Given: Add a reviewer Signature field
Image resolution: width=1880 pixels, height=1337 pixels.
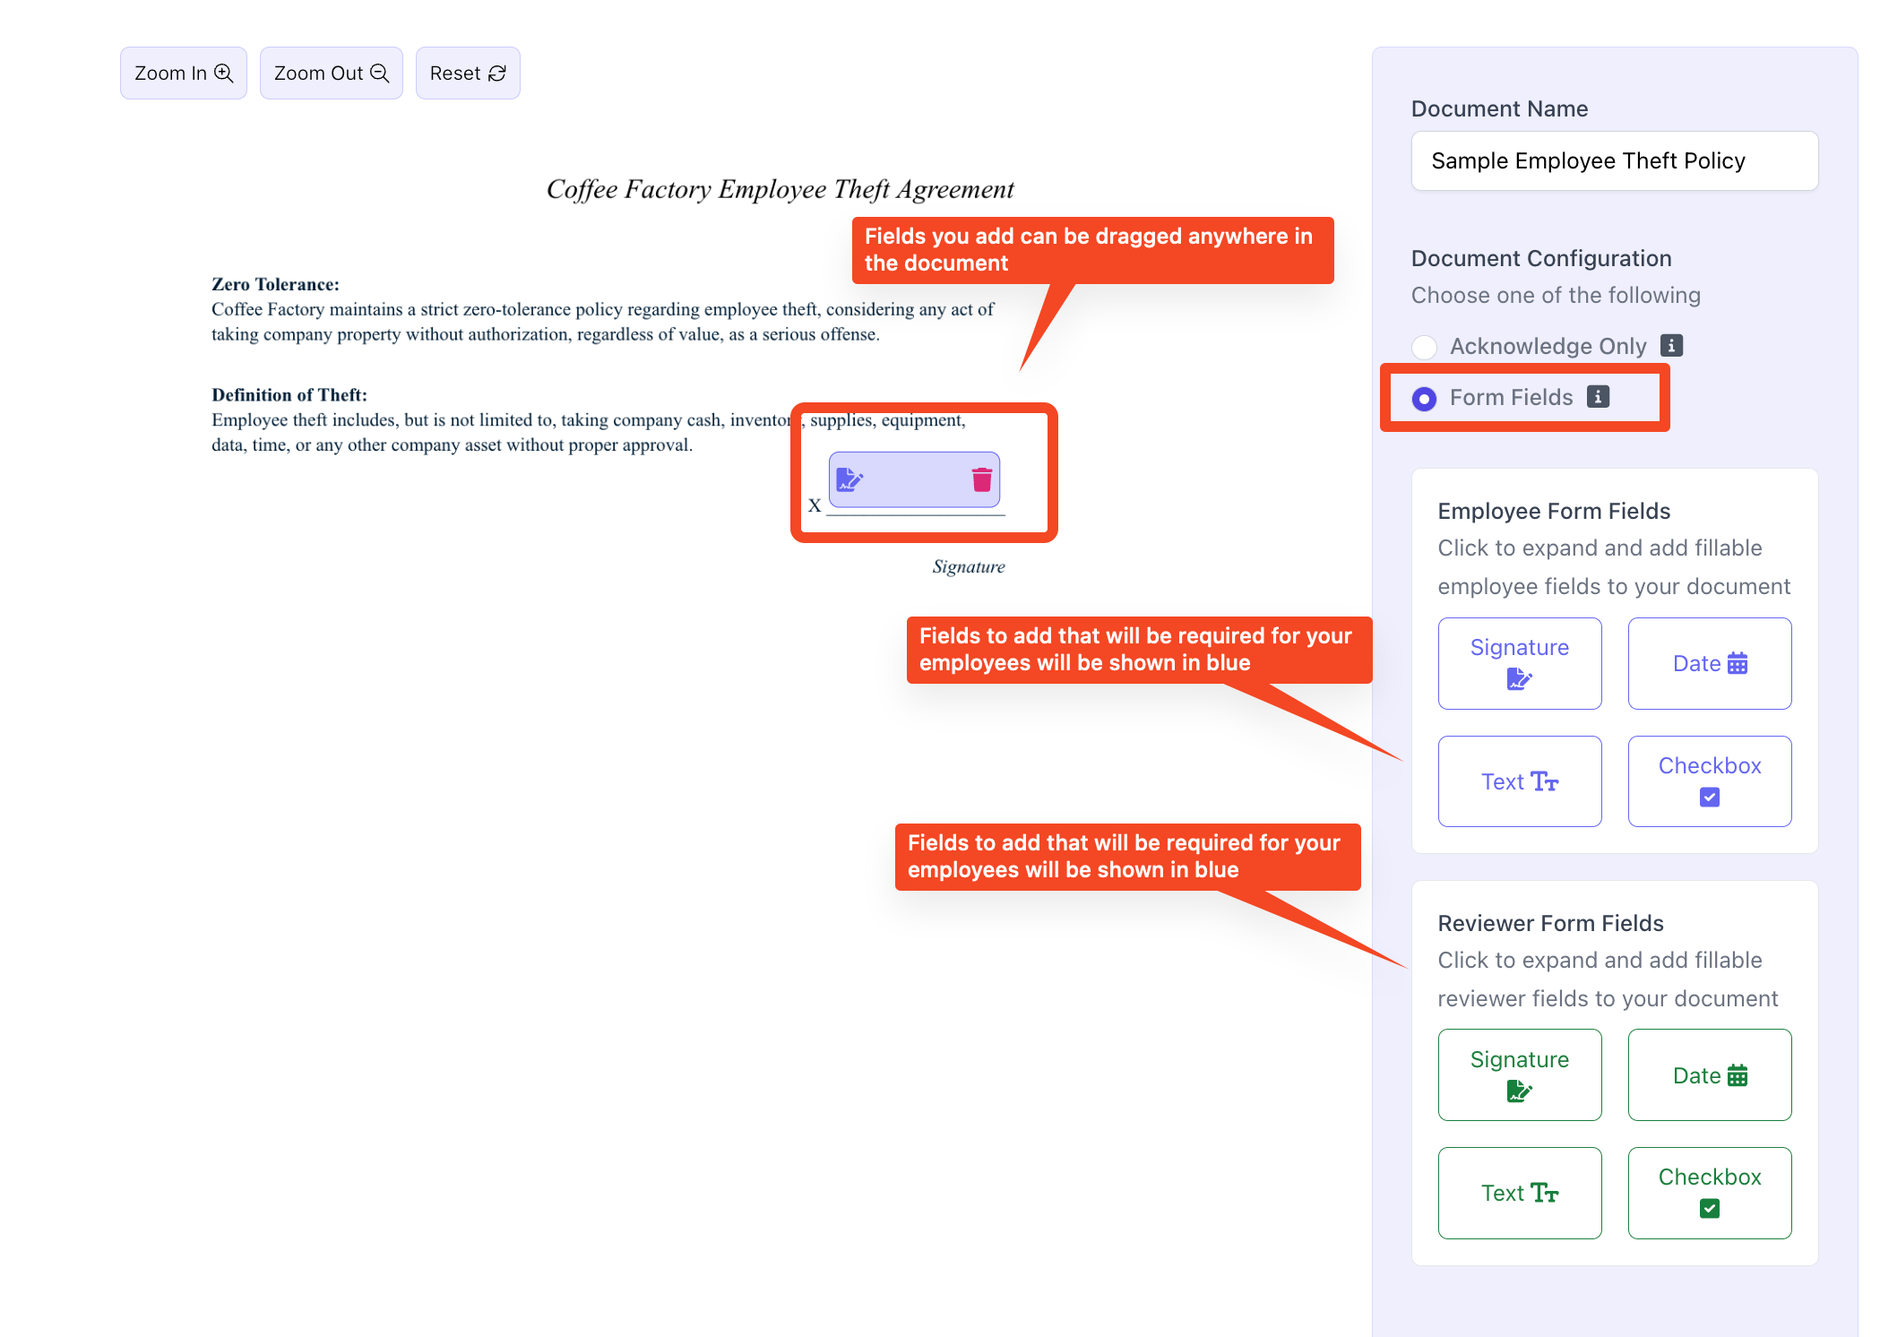Looking at the screenshot, I should point(1519,1074).
